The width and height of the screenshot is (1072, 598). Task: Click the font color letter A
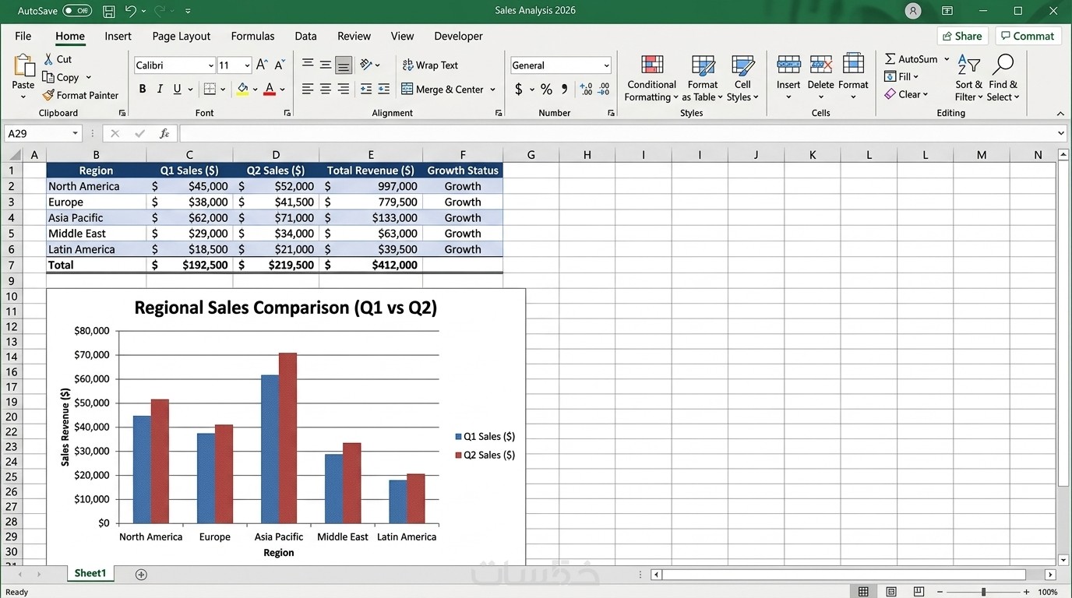click(x=270, y=90)
